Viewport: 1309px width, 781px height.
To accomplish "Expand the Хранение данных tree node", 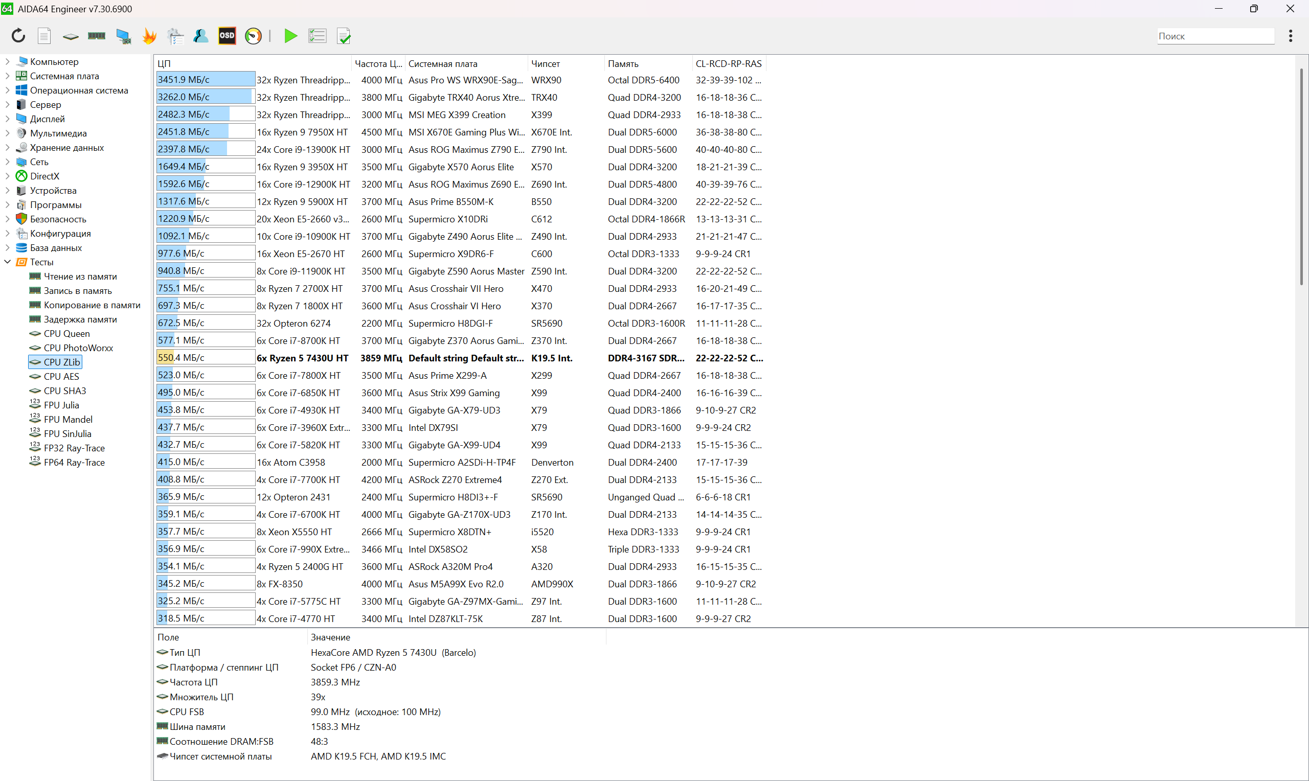I will [x=7, y=147].
